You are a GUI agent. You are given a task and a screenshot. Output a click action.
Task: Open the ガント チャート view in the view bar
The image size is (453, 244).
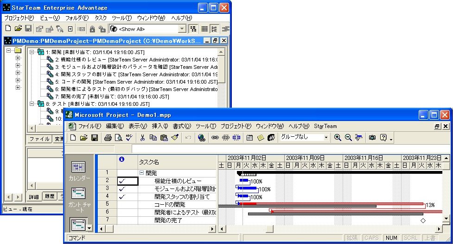point(79,199)
